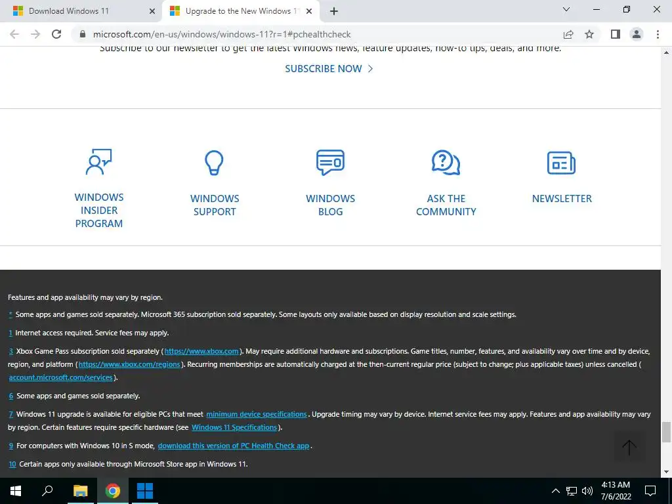This screenshot has width=672, height=504.
Task: Click the scrollbar down arrow
Action: pyautogui.click(x=666, y=472)
